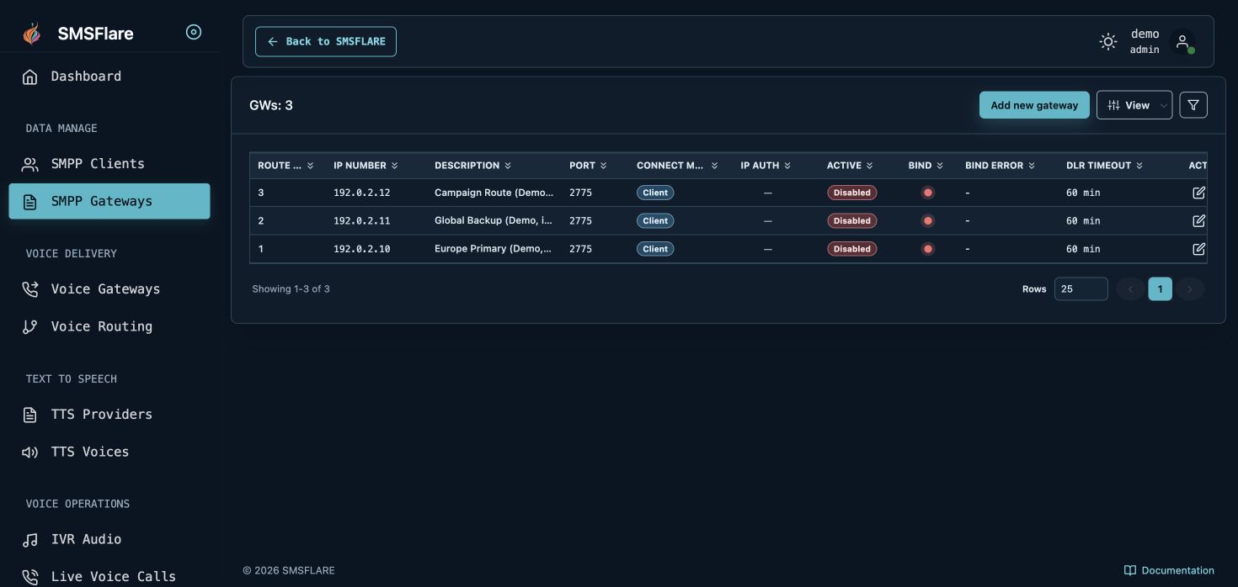The width and height of the screenshot is (1238, 587).
Task: Click the previous page arrow
Action: click(x=1130, y=289)
